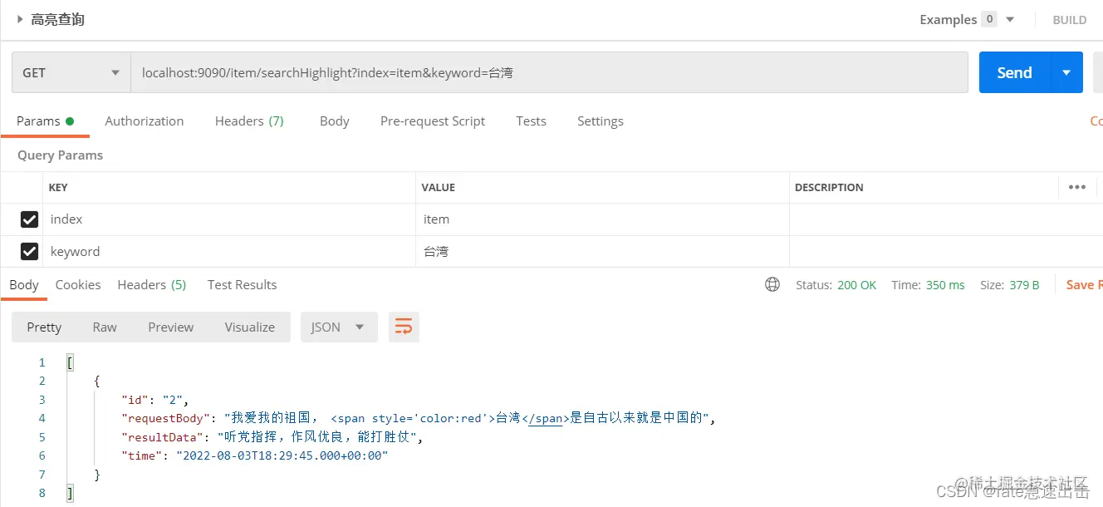1103x507 pixels.
Task: Uncheck the keyword query parameter
Action: tap(29, 251)
